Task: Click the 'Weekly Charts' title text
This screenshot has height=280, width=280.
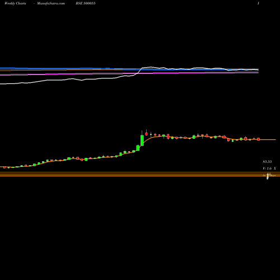Action: (x=15, y=3)
